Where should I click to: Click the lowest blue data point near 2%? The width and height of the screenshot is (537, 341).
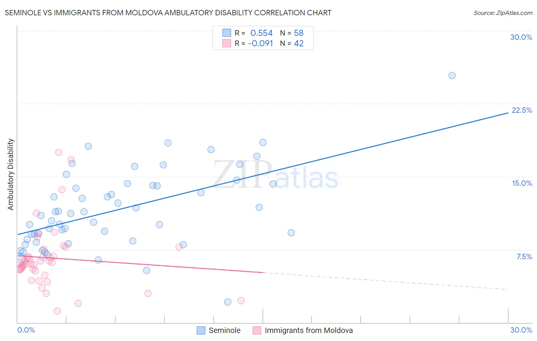(x=228, y=302)
